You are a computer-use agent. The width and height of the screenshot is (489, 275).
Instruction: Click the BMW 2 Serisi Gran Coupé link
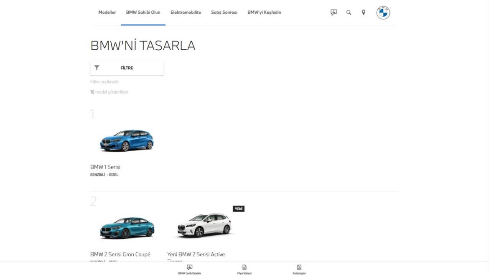pos(121,254)
